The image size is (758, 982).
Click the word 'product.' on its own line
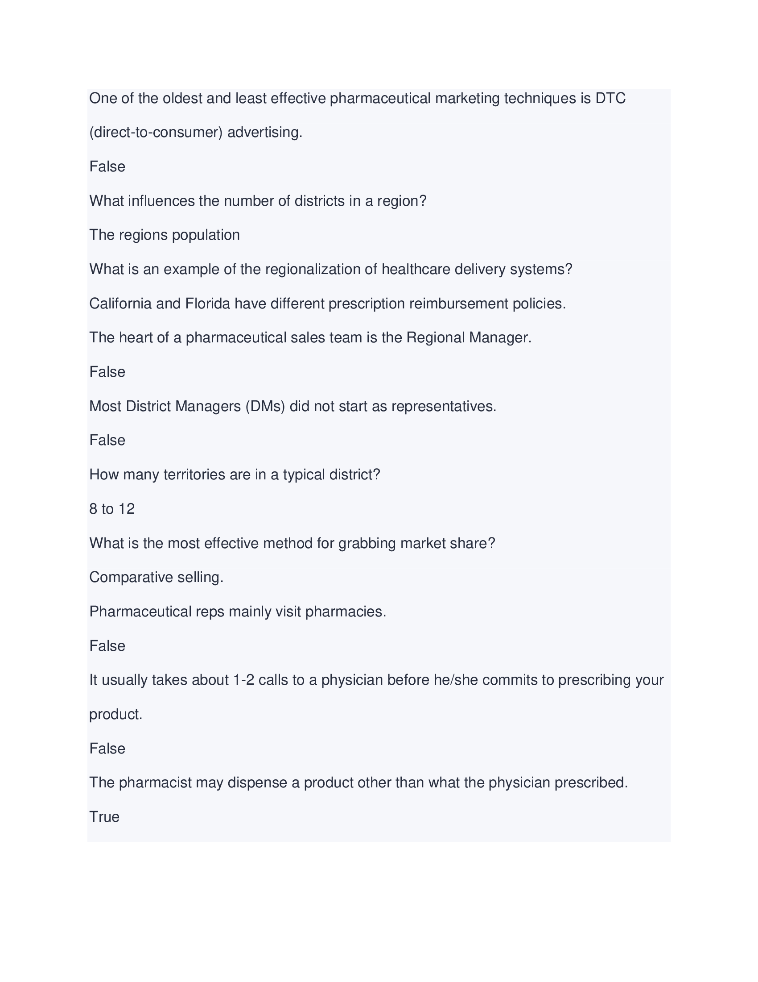(116, 715)
